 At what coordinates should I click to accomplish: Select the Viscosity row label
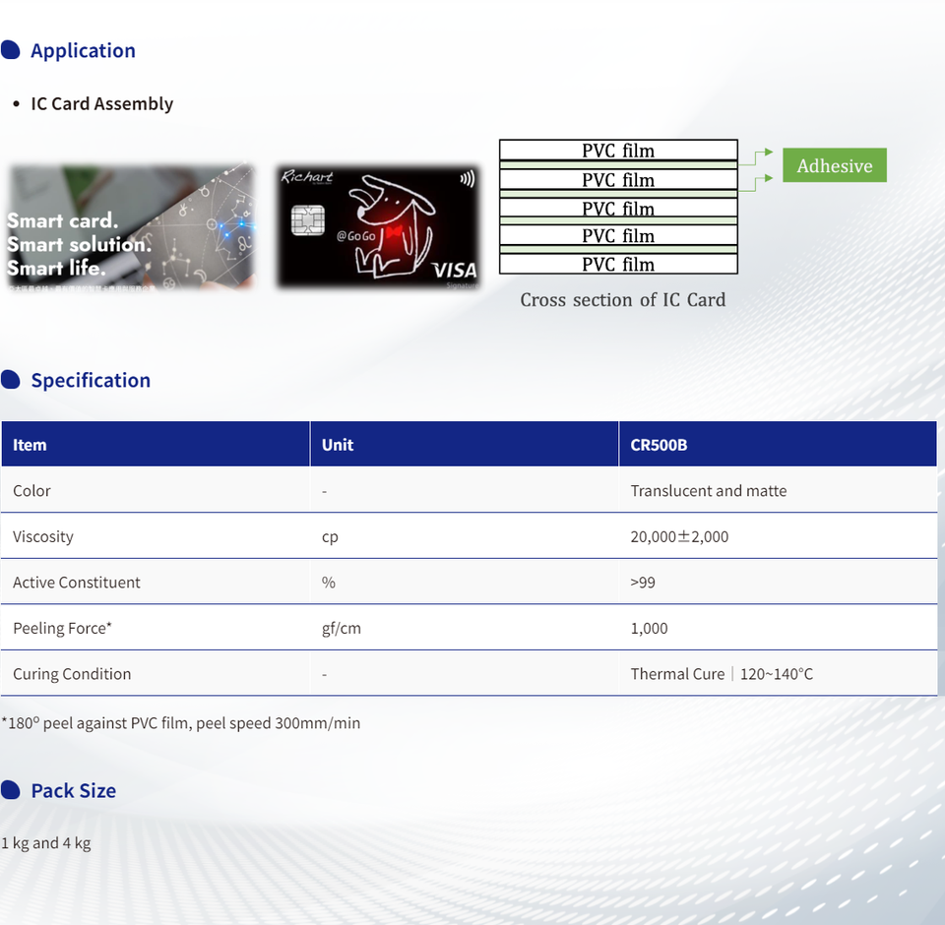click(x=43, y=536)
